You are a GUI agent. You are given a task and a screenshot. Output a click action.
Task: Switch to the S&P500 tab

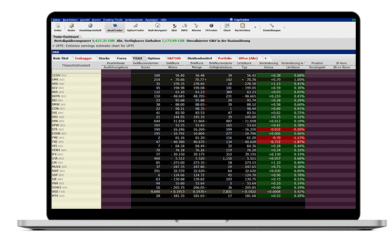174,58
